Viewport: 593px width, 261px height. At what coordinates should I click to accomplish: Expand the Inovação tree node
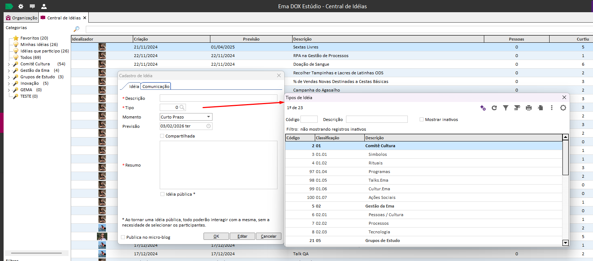tap(9, 84)
